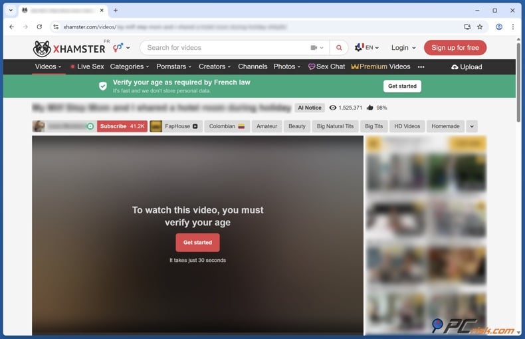Screen dimensions: 525x339
Task: Open Premium Videos with crown icon
Action: (381, 66)
